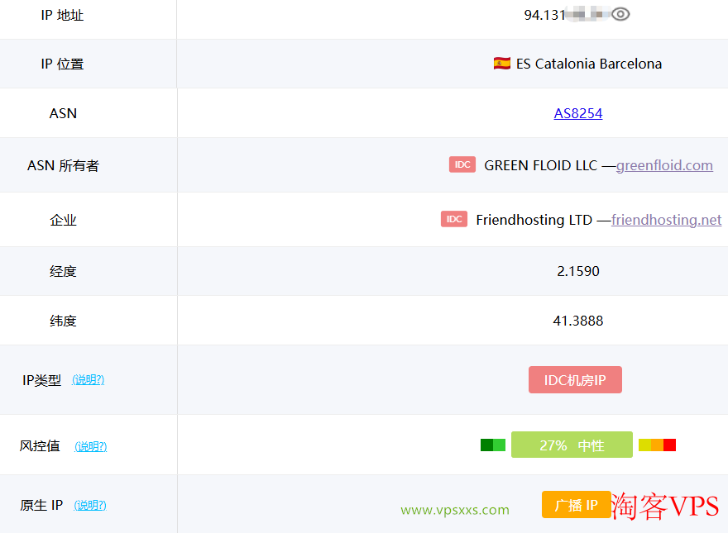Click IDC badge beside Friendhosting LTD

[x=454, y=219]
